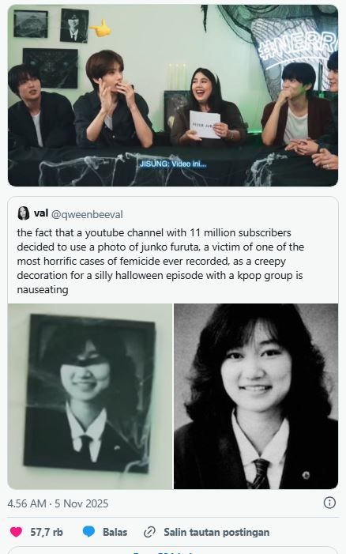Click the read replies button at bottom edge
Screen dimensions: 346x554
(173, 551)
